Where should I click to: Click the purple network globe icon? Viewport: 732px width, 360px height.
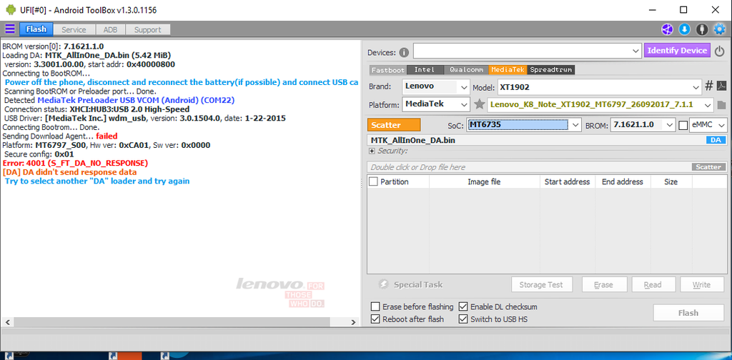pos(667,29)
